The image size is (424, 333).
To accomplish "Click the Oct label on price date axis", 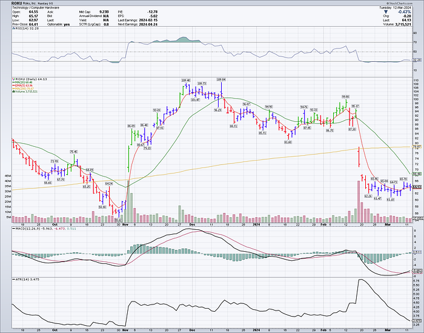I will click(55, 224).
